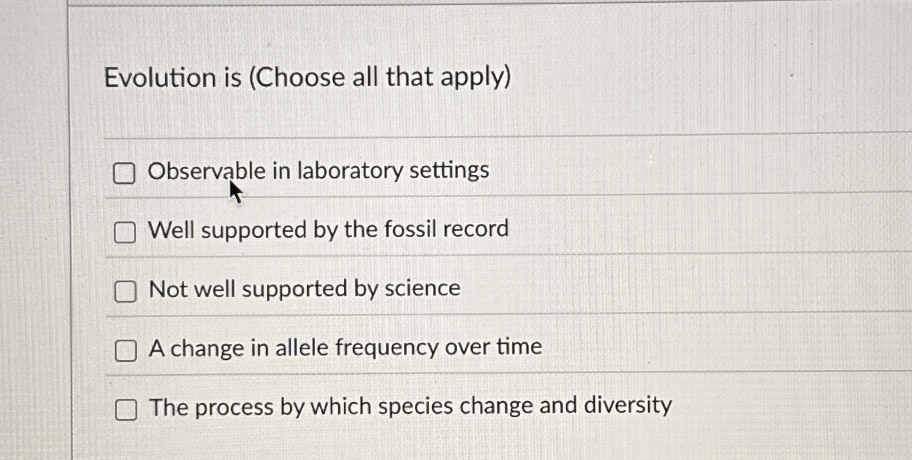Check the 'Observable in laboratory settings' checkbox
The image size is (912, 460).
[x=125, y=174]
